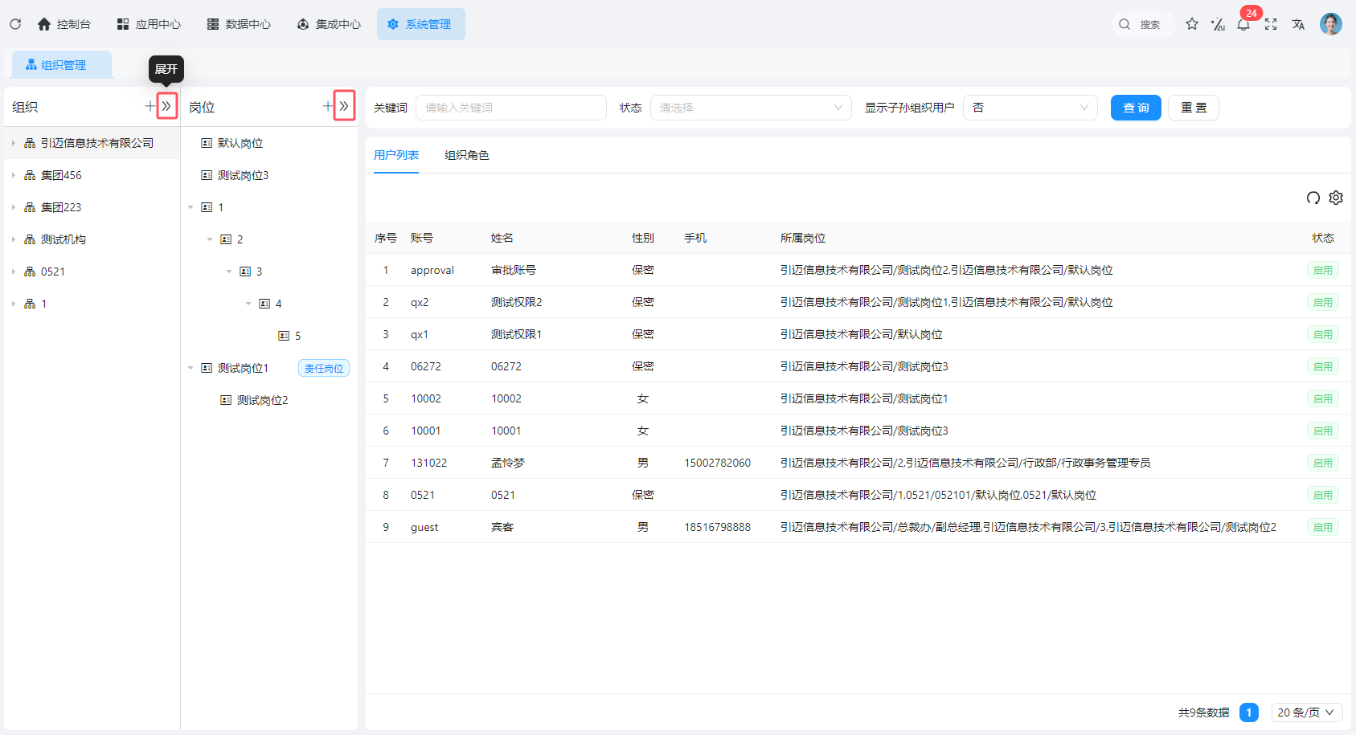This screenshot has width=1356, height=735.
Task: Refresh the user list table
Action: pos(1313,198)
